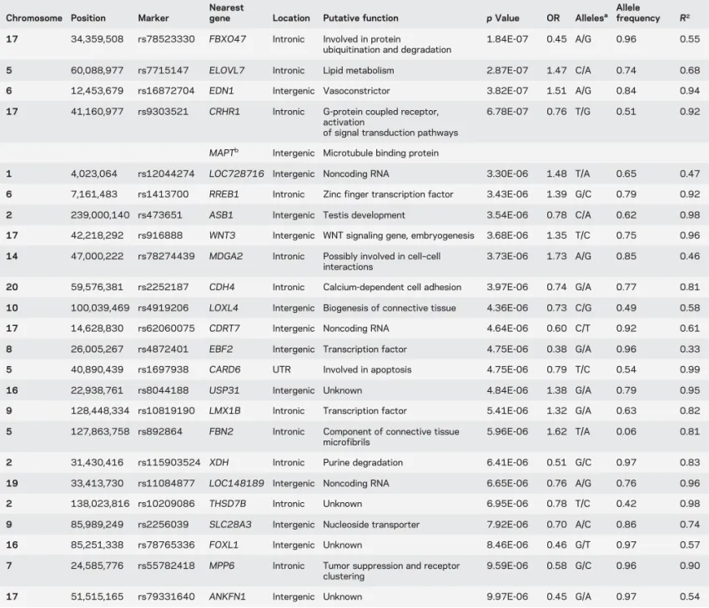Click gene CRHR1
Image resolution: width=709 pixels, height=608 pixels.
coord(224,111)
